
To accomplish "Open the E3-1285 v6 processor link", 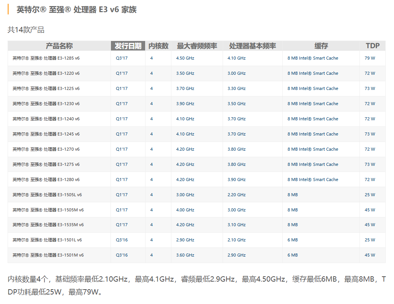I will pyautogui.click(x=46, y=58).
